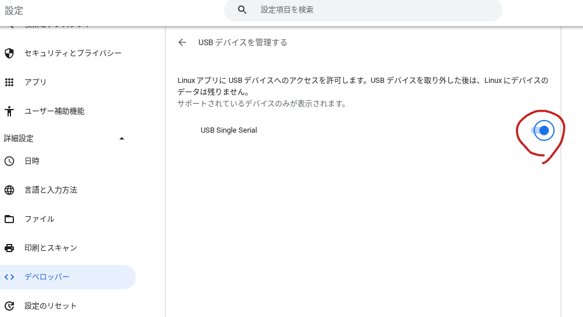Click the accessibility person icon
The height and width of the screenshot is (317, 583).
coord(9,111)
